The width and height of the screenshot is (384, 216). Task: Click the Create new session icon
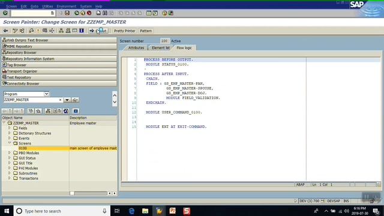coord(149,13)
